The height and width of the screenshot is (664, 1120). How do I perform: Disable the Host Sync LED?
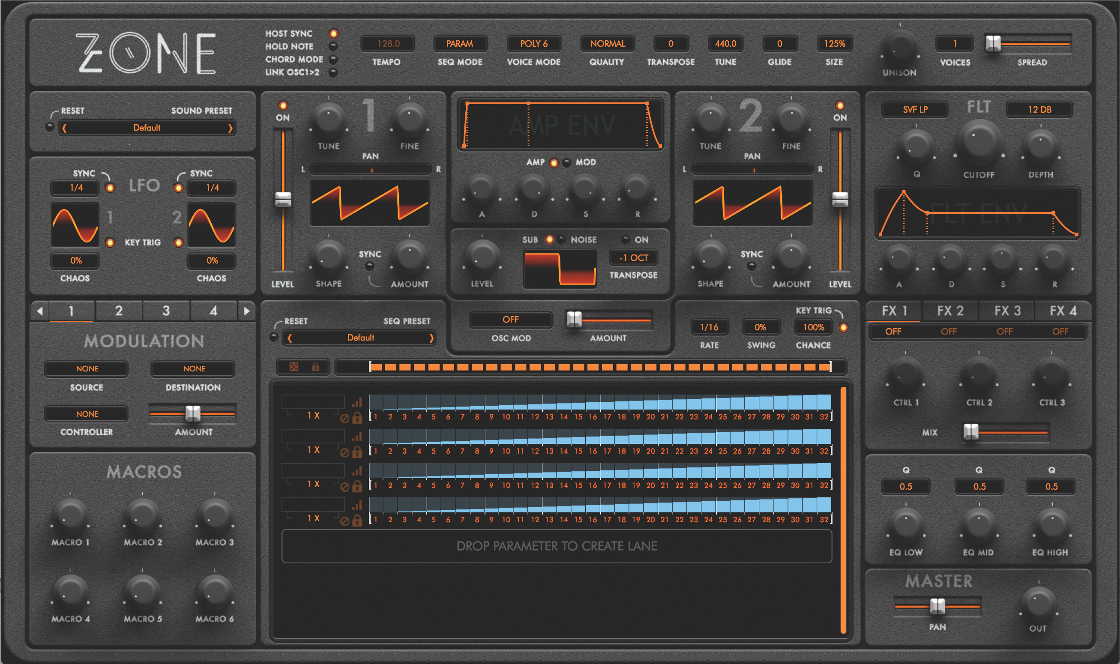point(333,33)
